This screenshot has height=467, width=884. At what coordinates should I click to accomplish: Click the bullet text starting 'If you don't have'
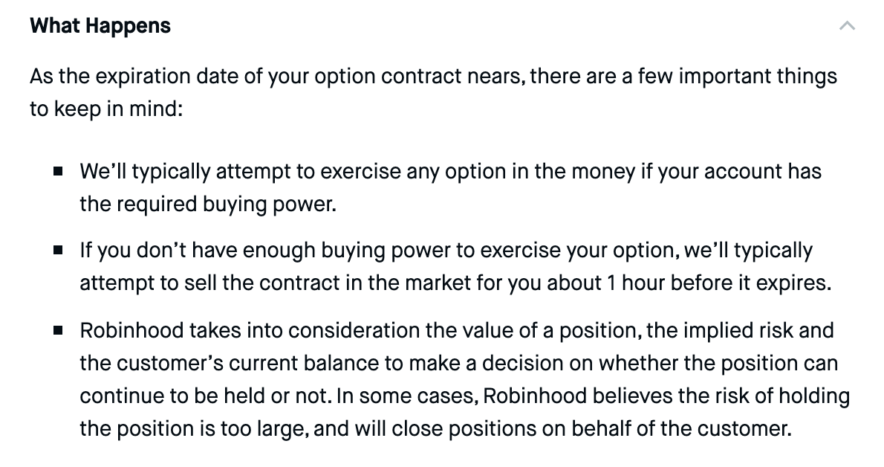[x=455, y=266]
